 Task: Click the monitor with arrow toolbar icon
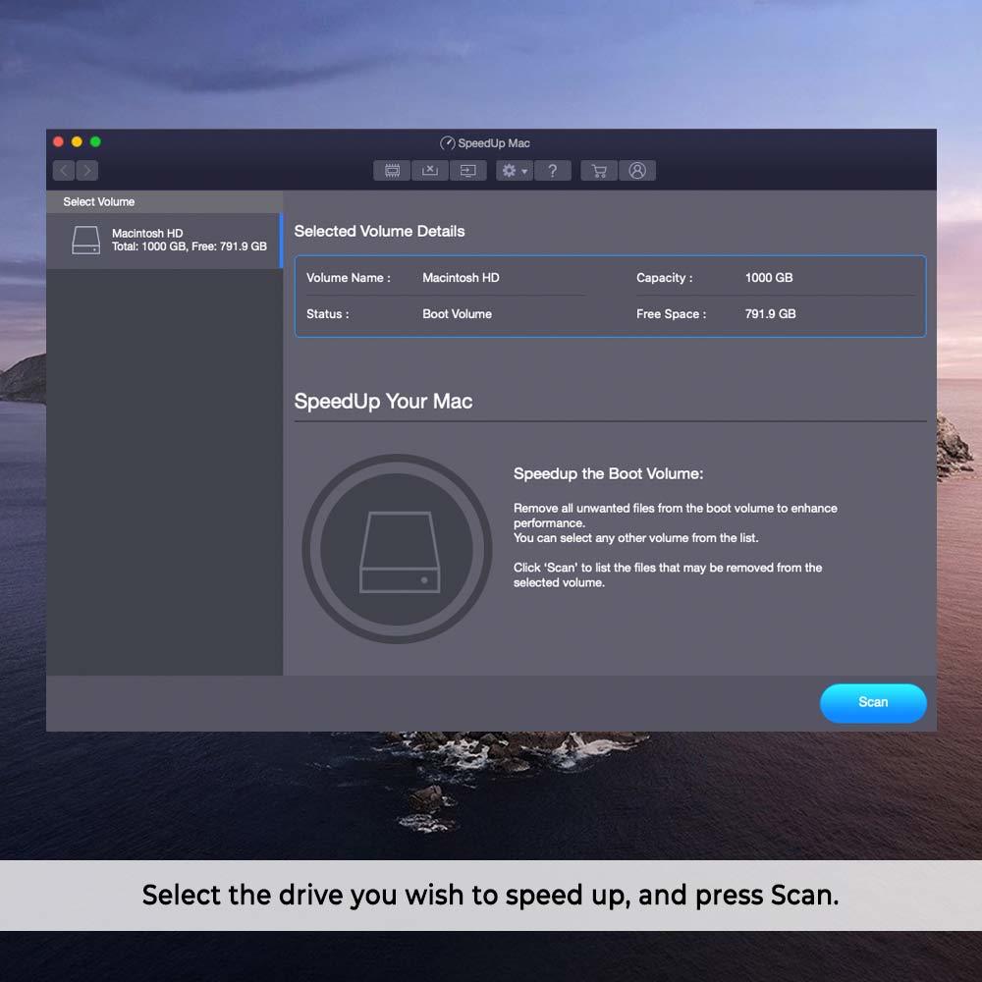467,170
